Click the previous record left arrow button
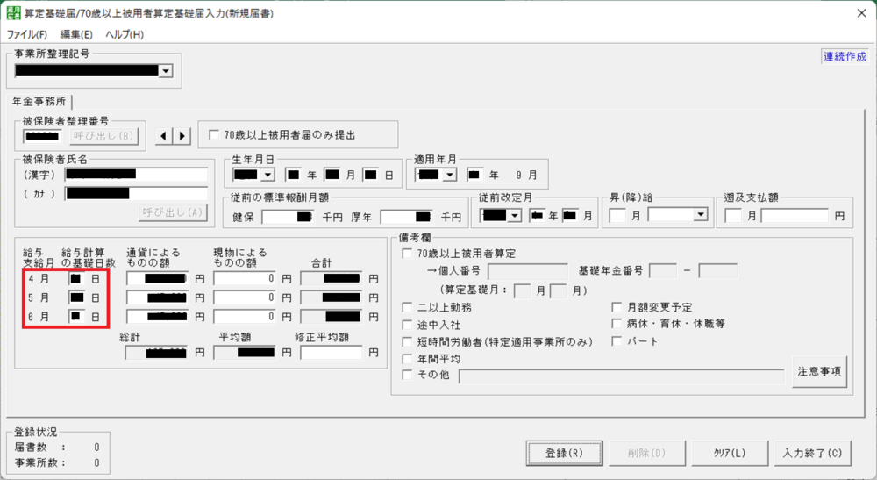 coord(164,135)
